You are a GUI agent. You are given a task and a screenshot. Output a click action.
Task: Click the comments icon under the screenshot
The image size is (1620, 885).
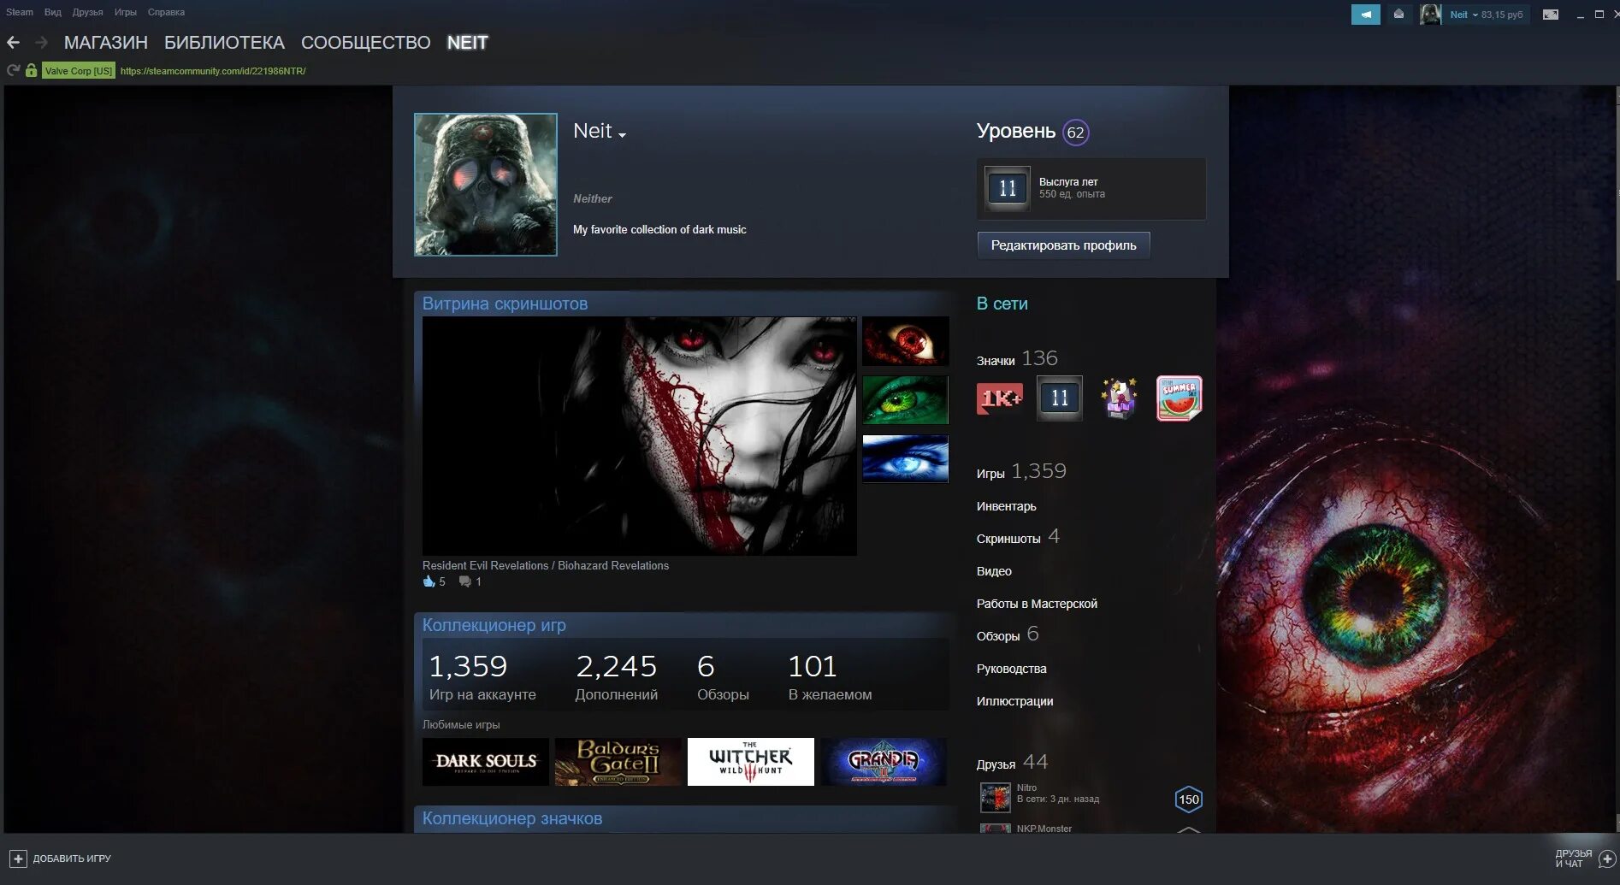(x=464, y=581)
